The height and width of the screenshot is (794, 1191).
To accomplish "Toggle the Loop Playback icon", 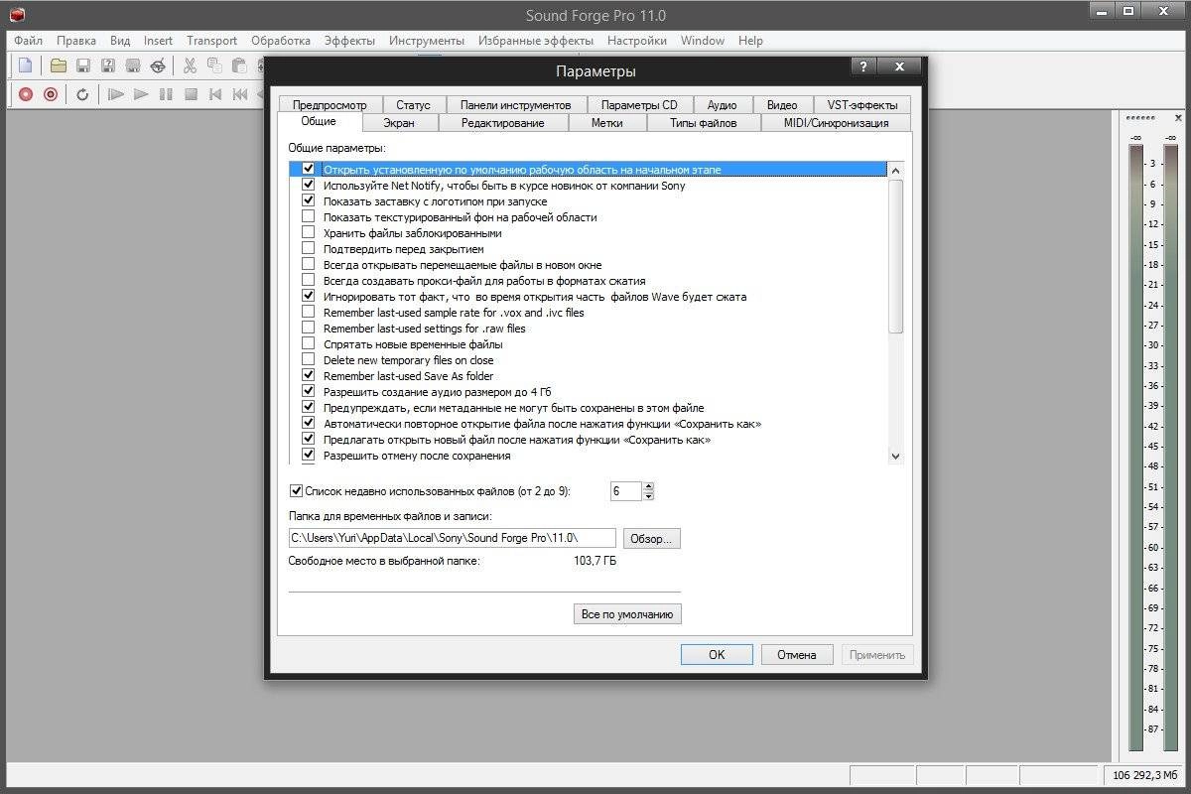I will (x=83, y=94).
